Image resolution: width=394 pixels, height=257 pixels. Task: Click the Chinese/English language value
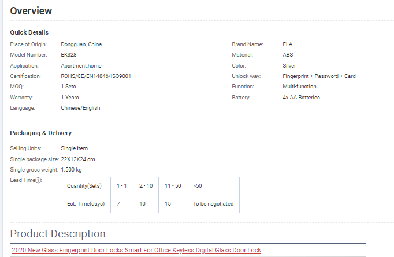coord(81,108)
